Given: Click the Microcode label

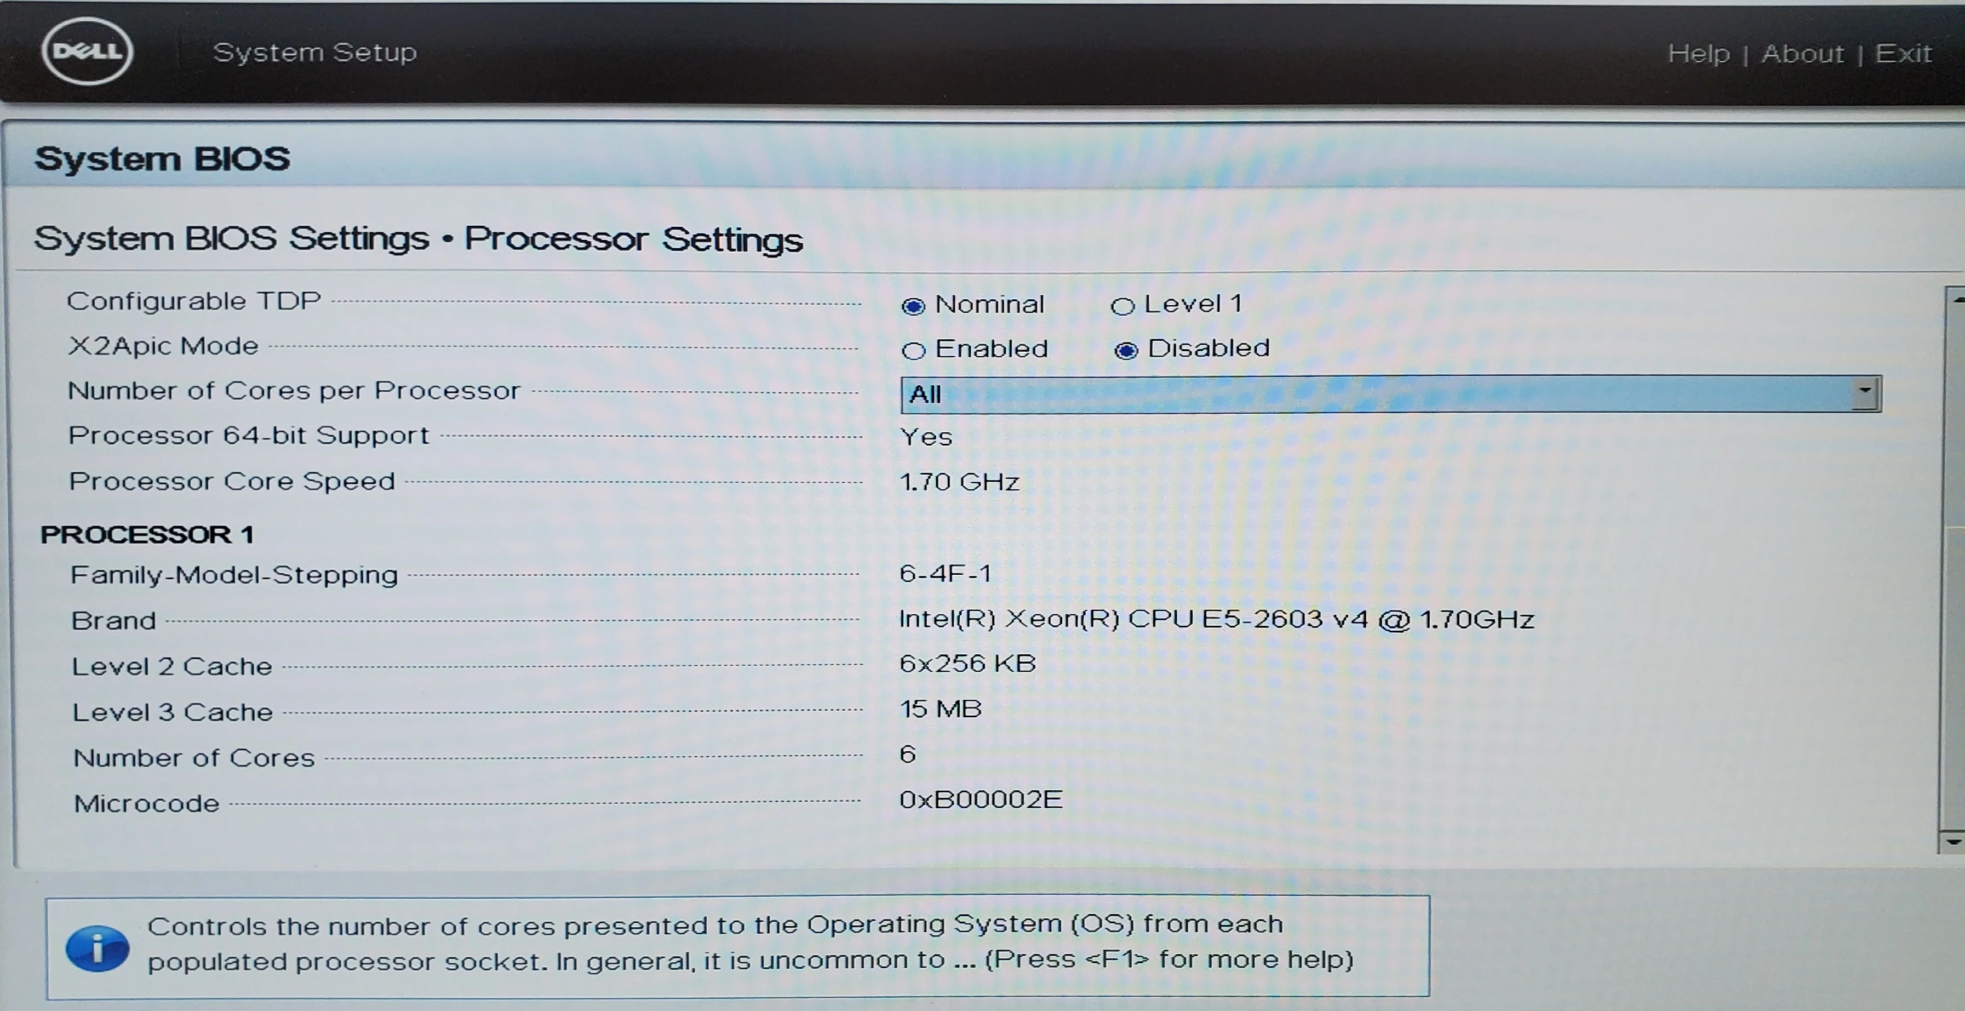Looking at the screenshot, I should click(x=146, y=803).
